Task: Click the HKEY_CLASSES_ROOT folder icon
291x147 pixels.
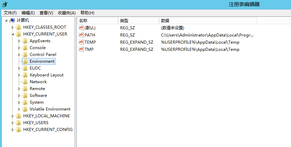Action: point(18,27)
